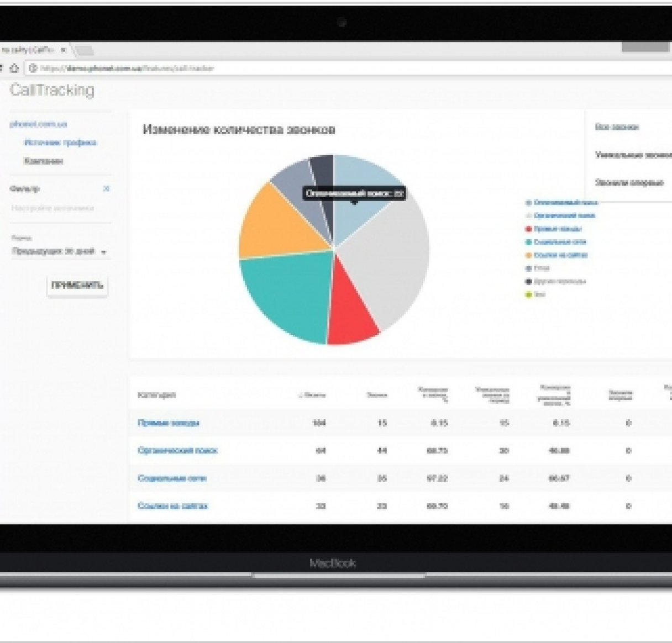Click the 'Настройте источники' filter field
The height and width of the screenshot is (643, 672).
53,209
